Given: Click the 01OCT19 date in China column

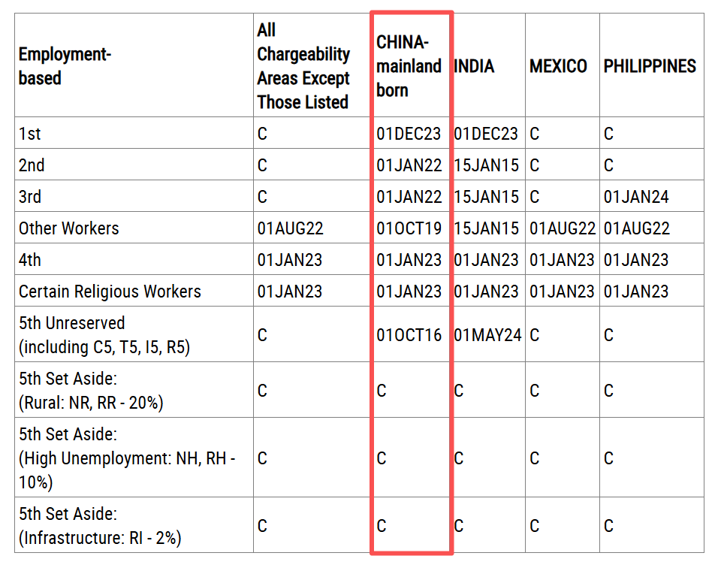Looking at the screenshot, I should tap(409, 228).
